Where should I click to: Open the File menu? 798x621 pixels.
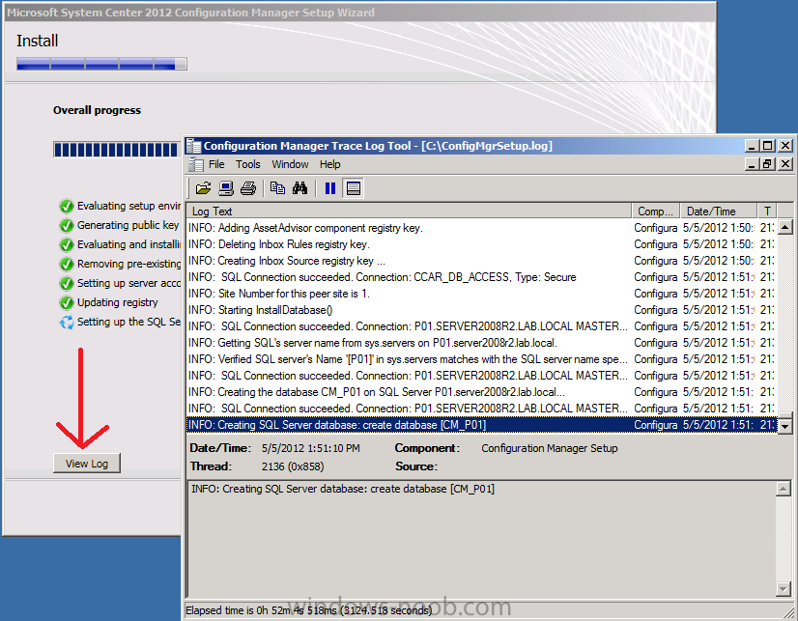tap(216, 164)
